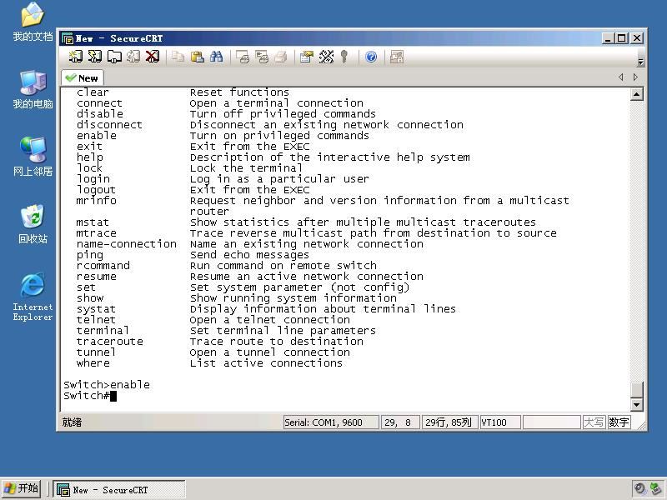This screenshot has width=667, height=500.
Task: Click the Find binoculars icon
Action: 216,57
